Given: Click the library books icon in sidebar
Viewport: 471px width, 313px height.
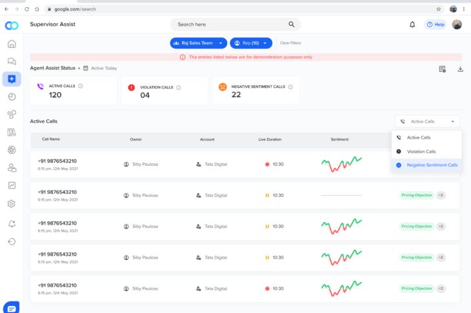Looking at the screenshot, I should 12,132.
